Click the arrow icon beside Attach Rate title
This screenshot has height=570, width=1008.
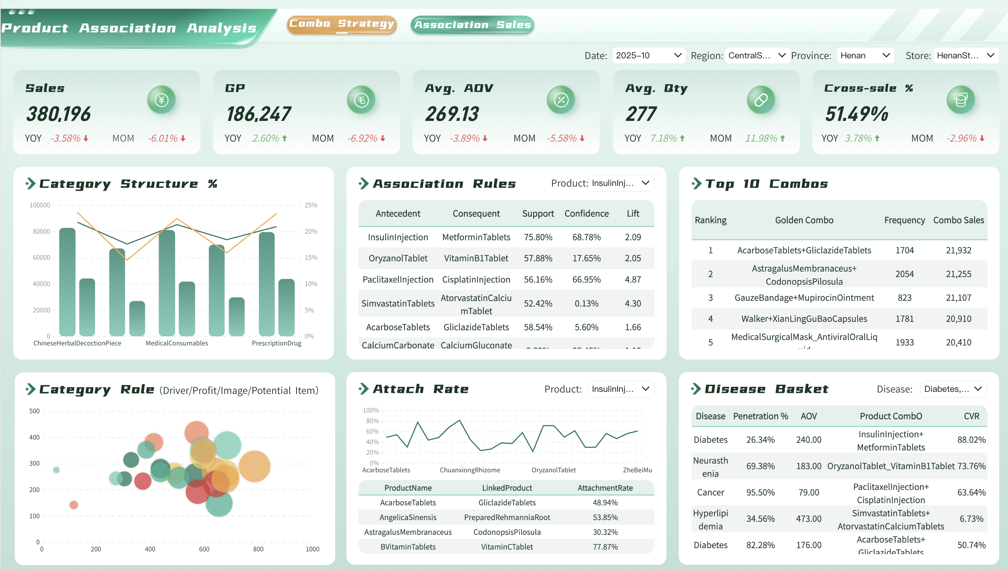pyautogui.click(x=364, y=389)
